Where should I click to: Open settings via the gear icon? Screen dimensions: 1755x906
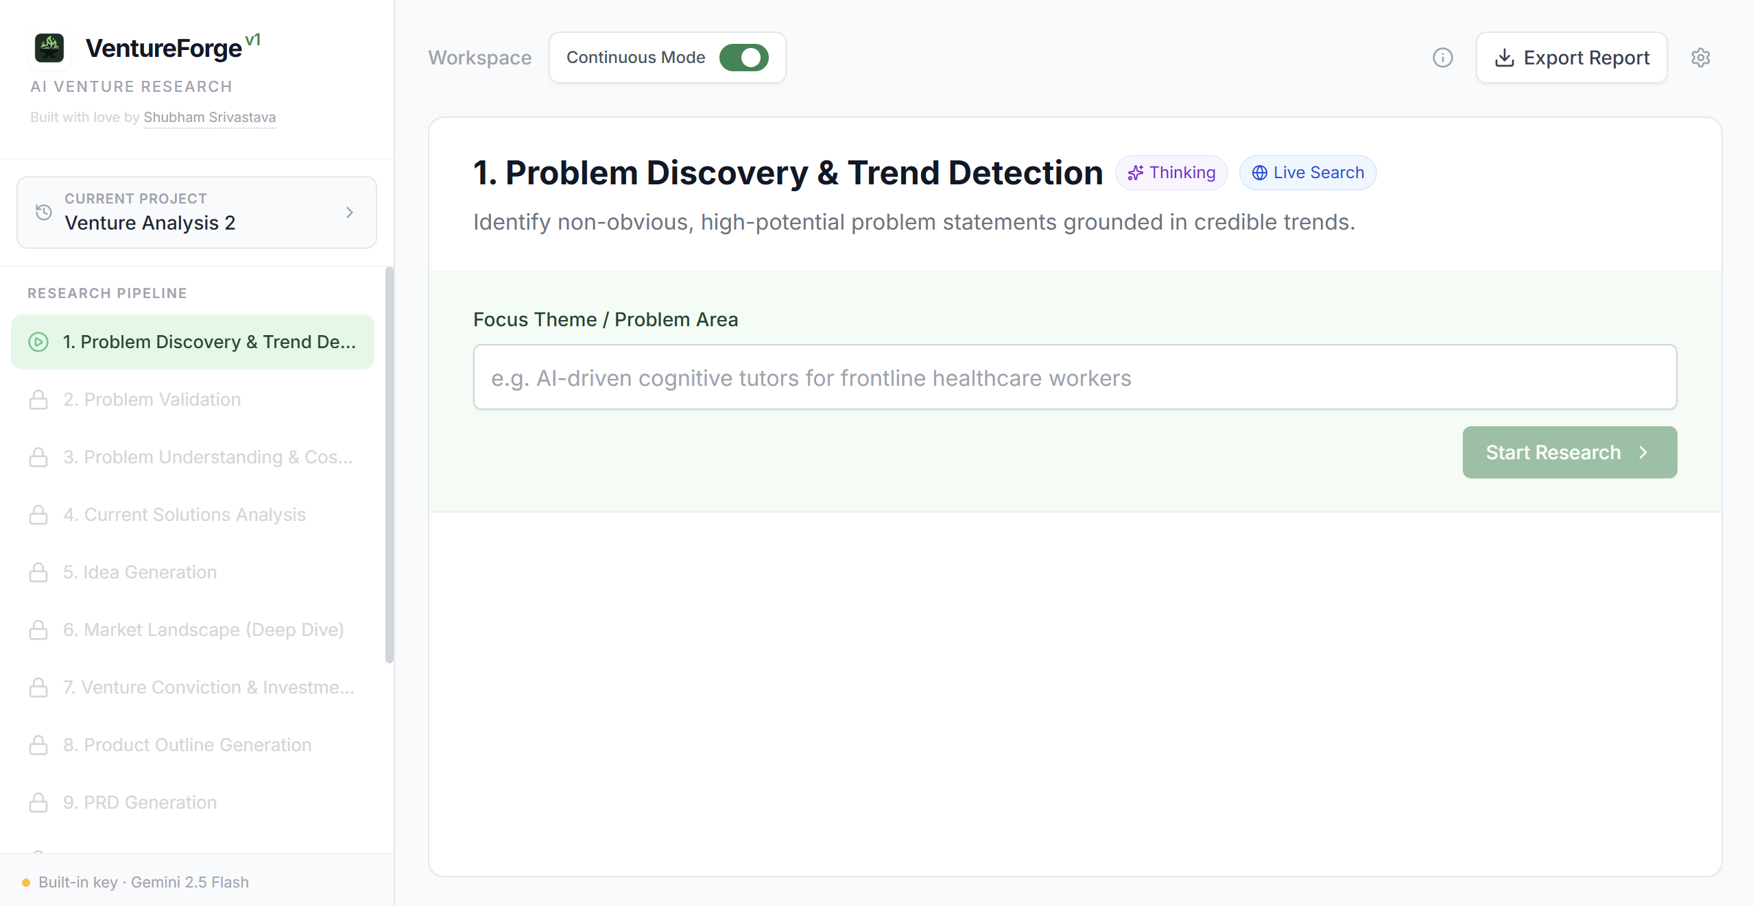coord(1700,58)
